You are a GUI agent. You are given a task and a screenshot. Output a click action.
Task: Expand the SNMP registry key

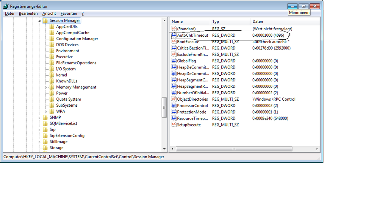(39, 118)
